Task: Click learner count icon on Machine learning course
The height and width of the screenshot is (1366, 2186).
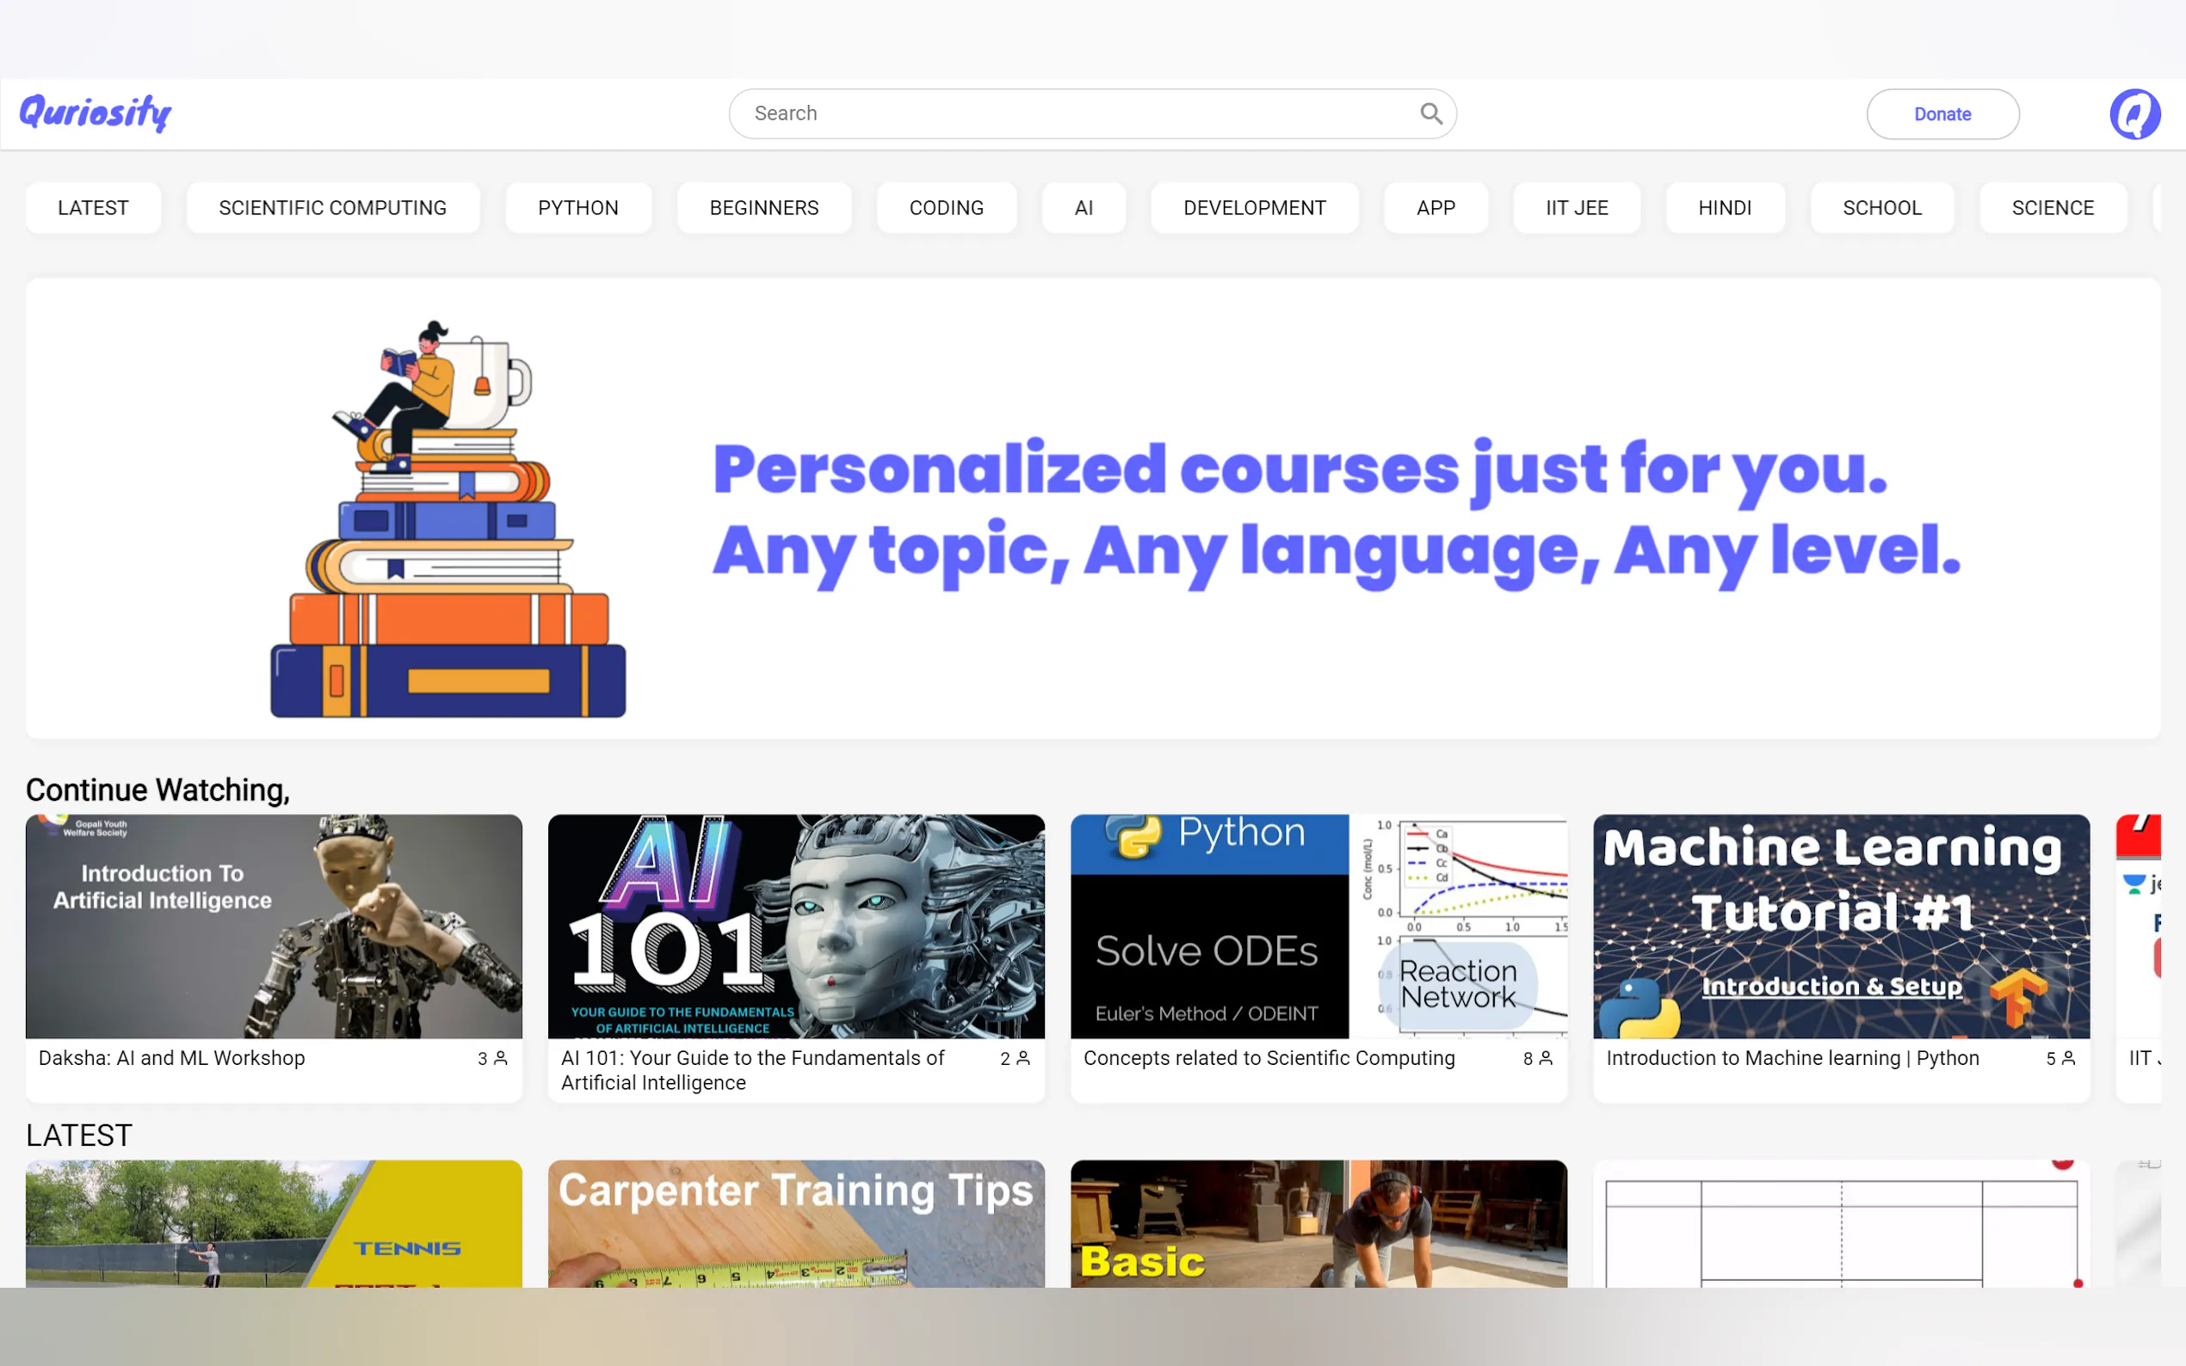Action: 2067,1058
